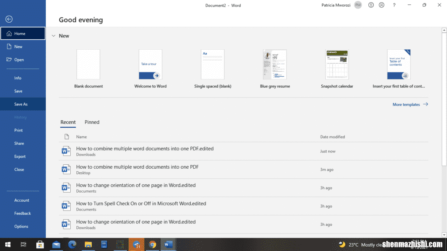Screen dimensions: 447x251
Task: Open the Welcome to Word template
Action: click(151, 68)
